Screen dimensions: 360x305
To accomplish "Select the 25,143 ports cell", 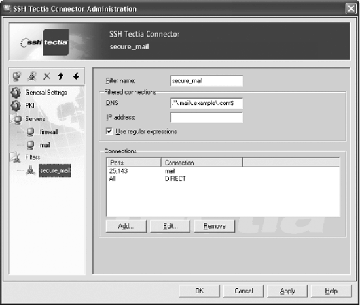I will click(118, 171).
